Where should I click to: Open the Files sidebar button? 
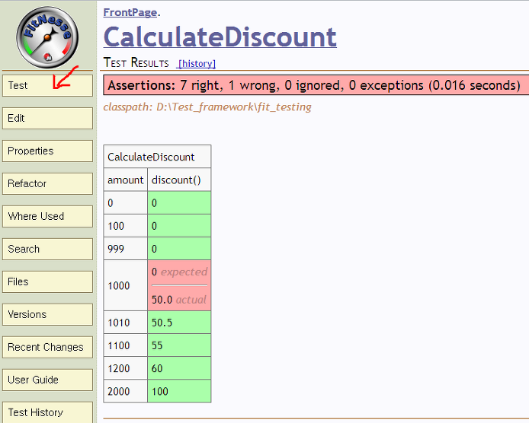click(47, 281)
